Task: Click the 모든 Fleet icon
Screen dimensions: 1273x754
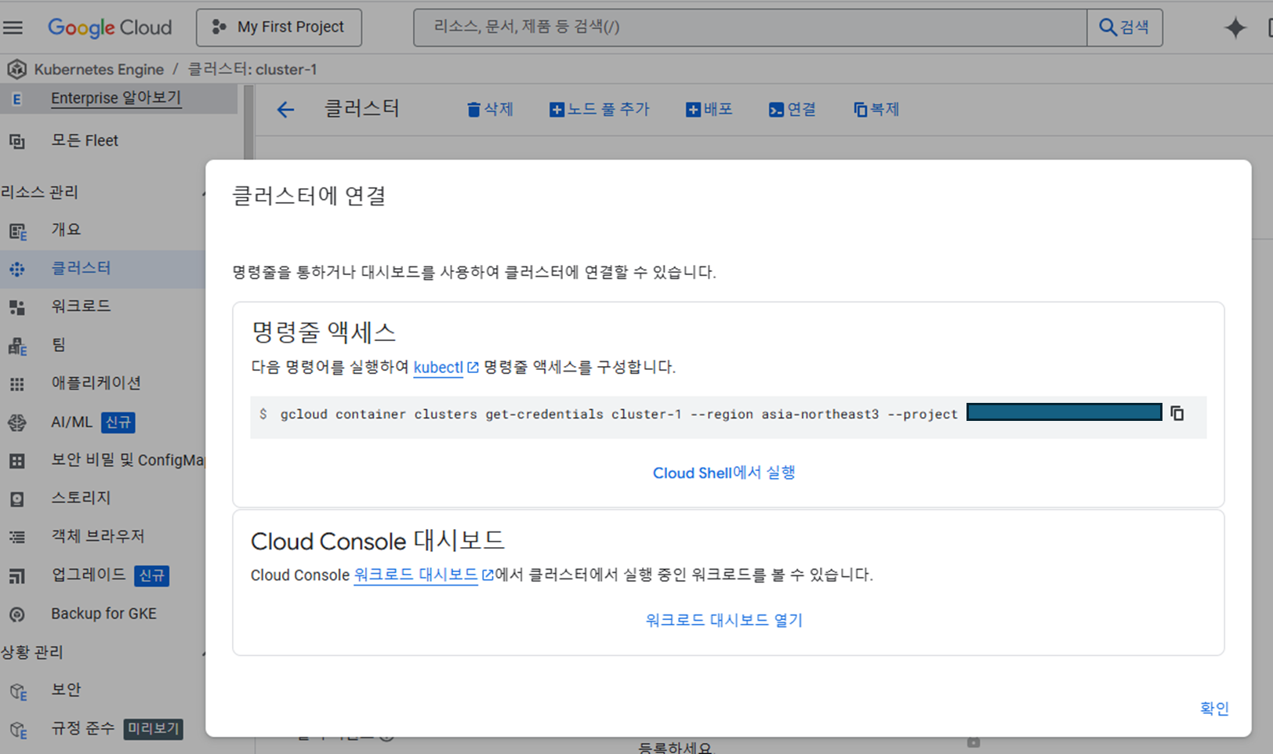Action: [16, 141]
